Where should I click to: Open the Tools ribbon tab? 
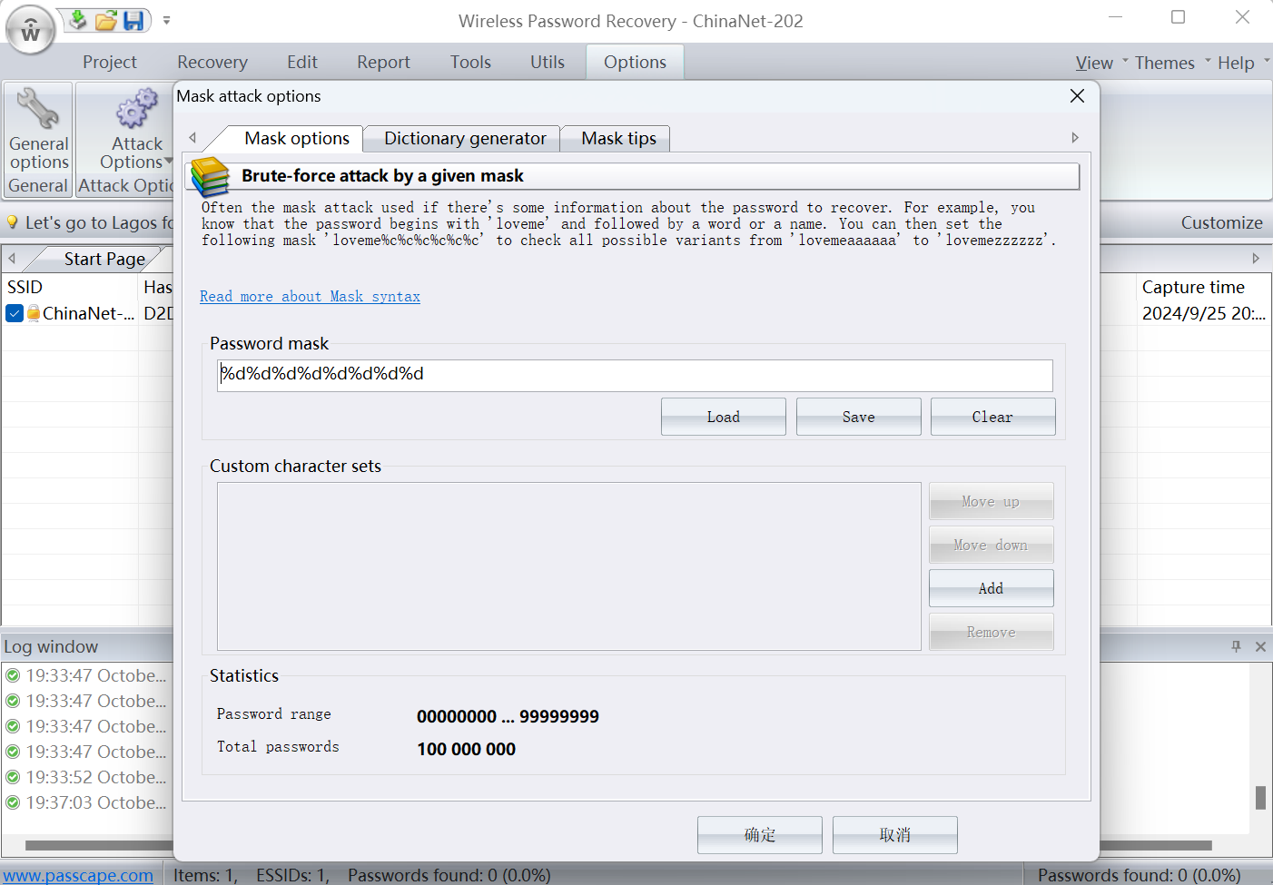[470, 62]
